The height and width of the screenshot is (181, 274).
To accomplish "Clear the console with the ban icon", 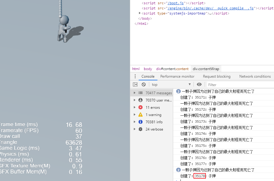I will 144,85.
